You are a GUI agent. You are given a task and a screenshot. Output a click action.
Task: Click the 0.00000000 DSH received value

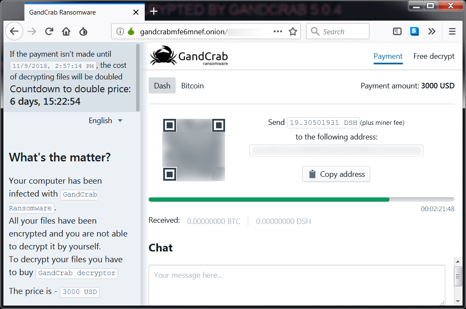tap(283, 221)
